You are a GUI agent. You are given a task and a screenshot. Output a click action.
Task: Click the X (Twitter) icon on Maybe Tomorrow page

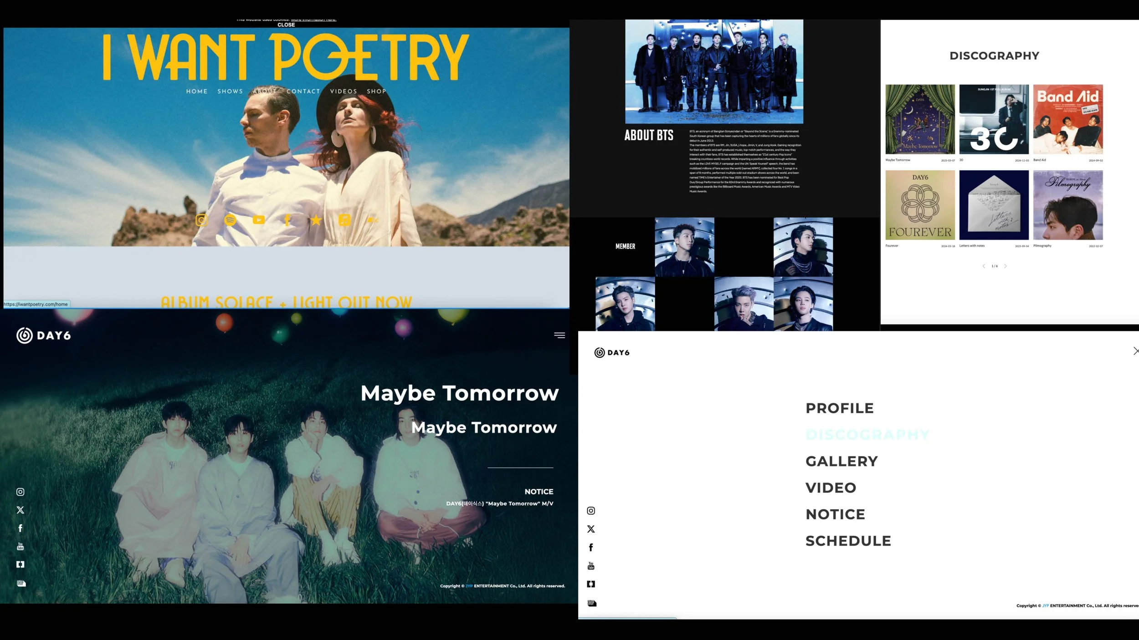(x=21, y=510)
